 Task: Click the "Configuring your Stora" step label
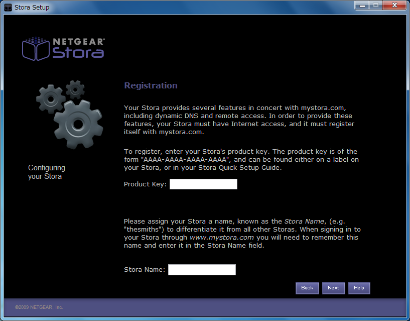tap(46, 172)
